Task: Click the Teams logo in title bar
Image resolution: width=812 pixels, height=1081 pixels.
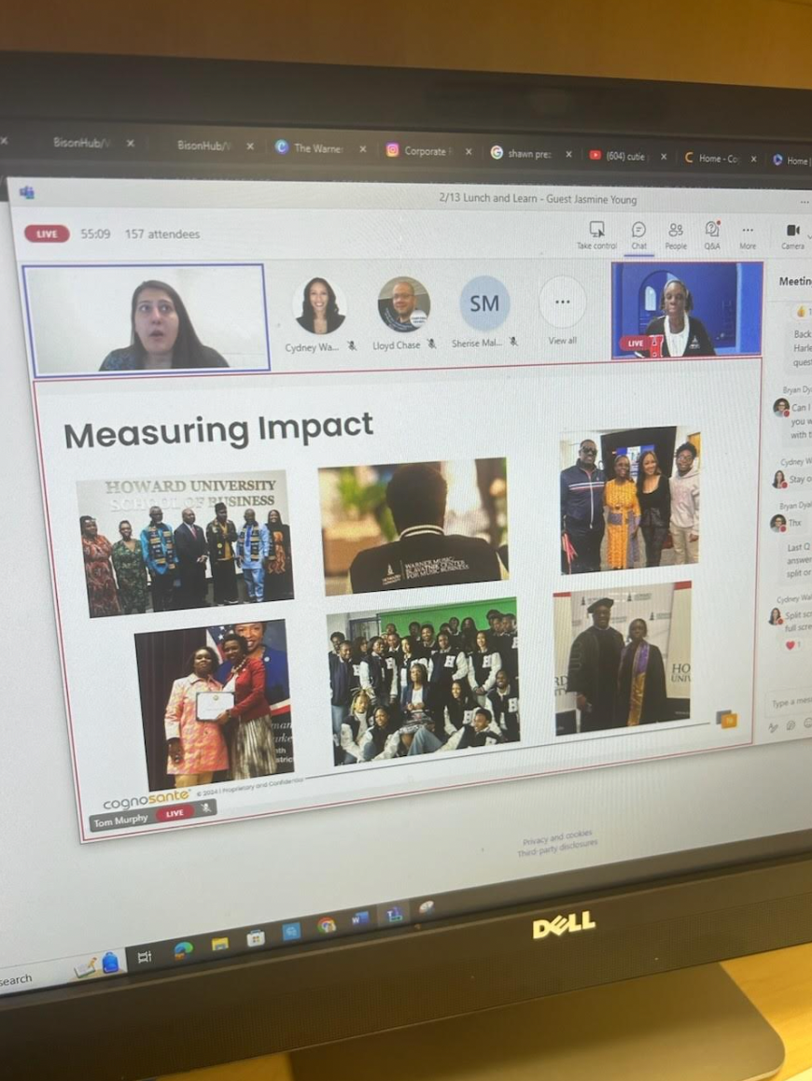Action: click(27, 192)
